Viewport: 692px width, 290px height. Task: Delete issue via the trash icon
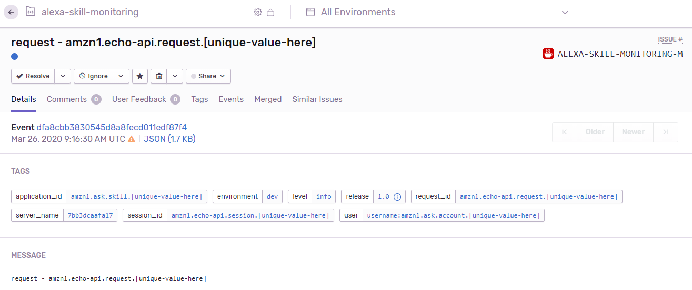159,76
